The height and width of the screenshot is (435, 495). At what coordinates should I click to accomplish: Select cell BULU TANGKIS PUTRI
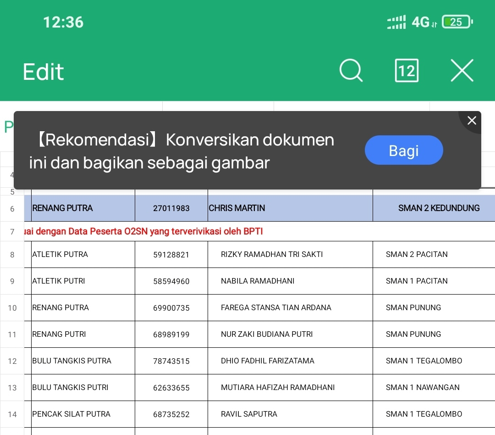(x=83, y=387)
